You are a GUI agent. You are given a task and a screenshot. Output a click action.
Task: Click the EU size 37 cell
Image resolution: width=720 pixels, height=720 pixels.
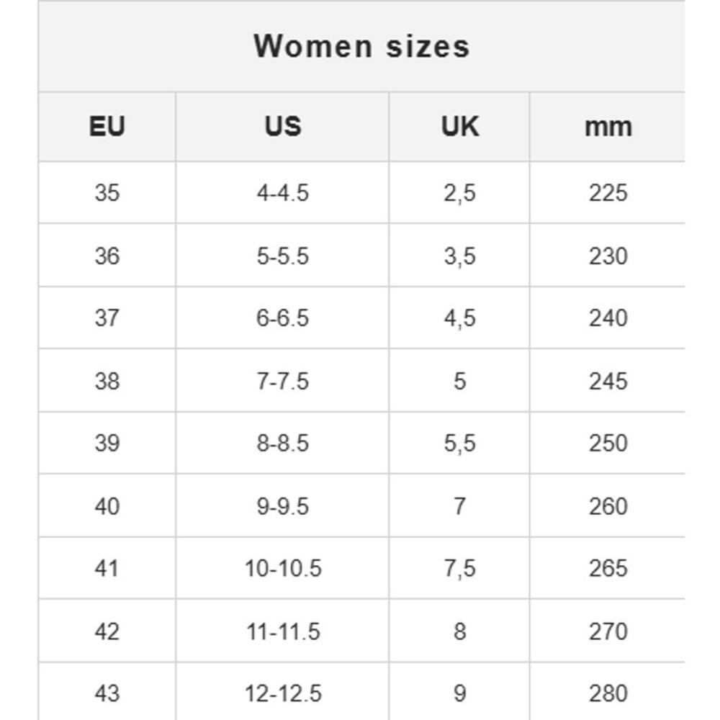click(x=107, y=318)
